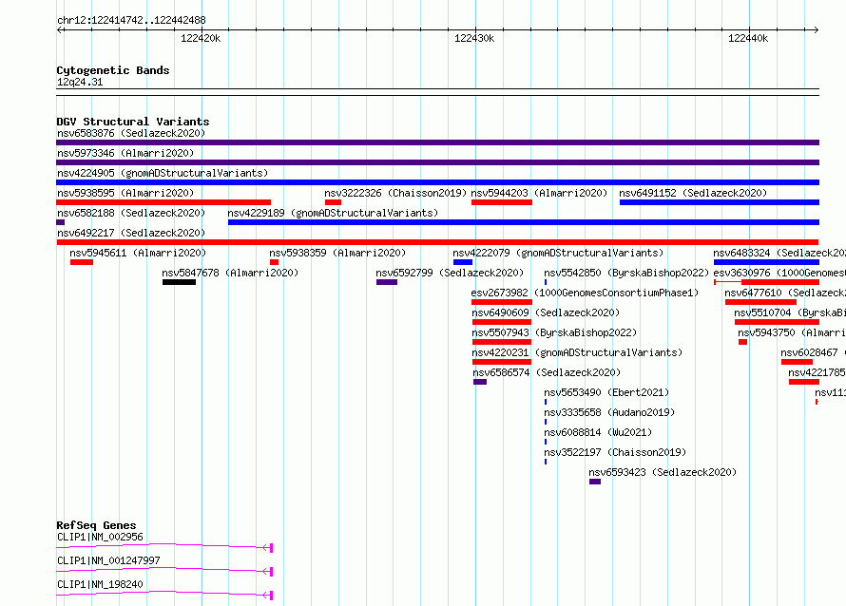Click the small purple bar under nsv6582188
The height and width of the screenshot is (606, 846).
[61, 222]
